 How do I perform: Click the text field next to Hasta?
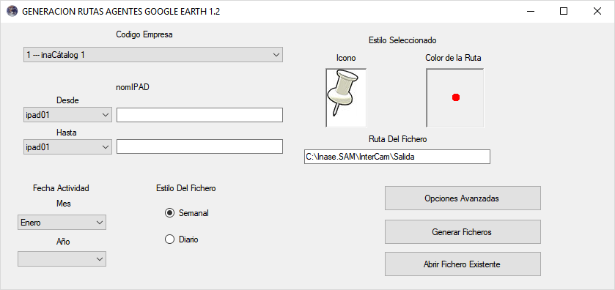coord(199,146)
